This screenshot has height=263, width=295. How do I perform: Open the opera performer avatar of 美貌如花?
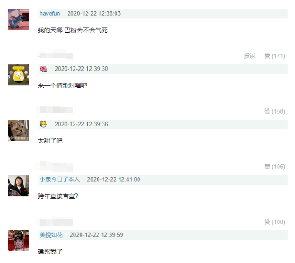(x=18, y=241)
